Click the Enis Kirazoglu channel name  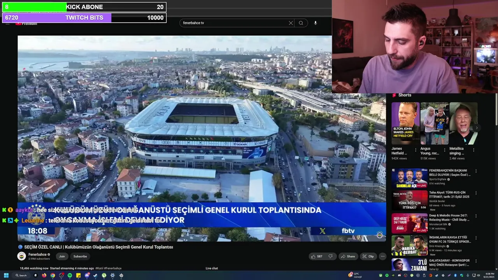coord(437,246)
